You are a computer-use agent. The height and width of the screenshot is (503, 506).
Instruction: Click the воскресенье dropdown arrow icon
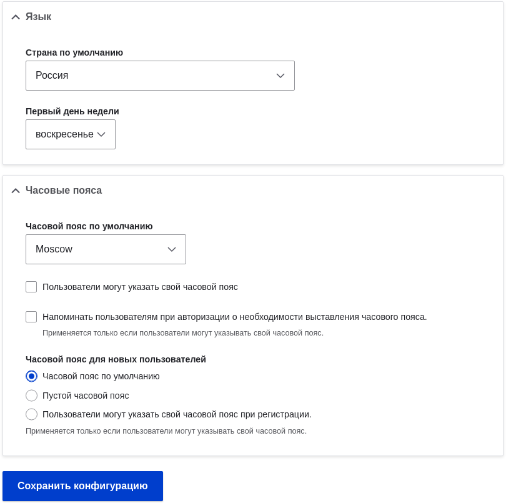coord(102,134)
